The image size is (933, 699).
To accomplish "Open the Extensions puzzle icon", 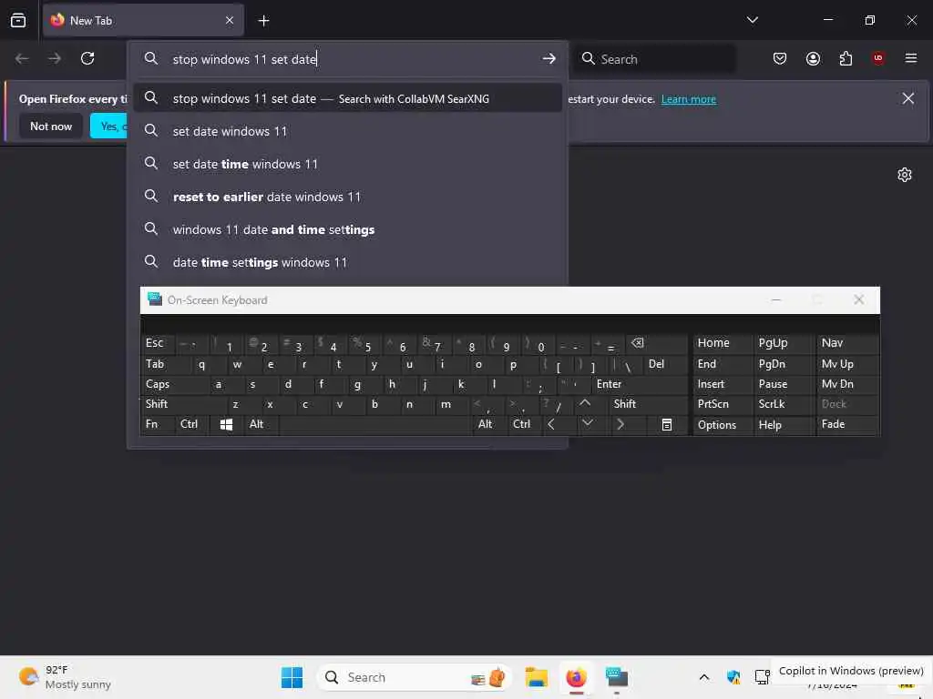I will click(x=846, y=58).
